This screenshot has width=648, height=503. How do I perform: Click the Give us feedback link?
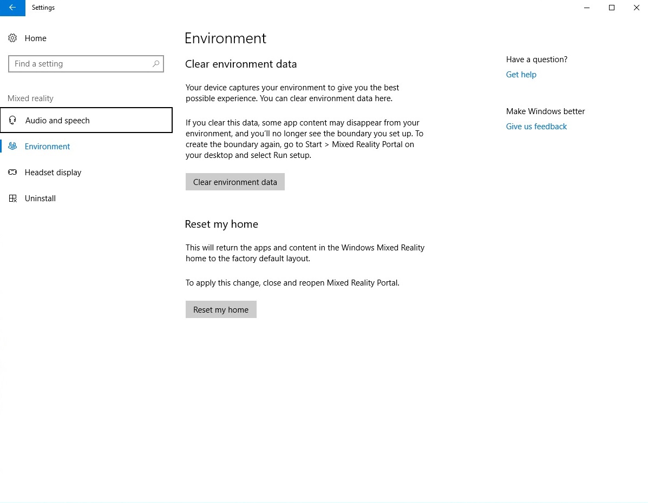click(x=536, y=127)
